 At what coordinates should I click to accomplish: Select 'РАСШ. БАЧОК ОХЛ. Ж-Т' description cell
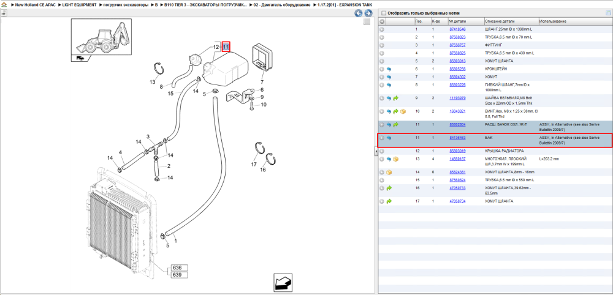[506, 124]
